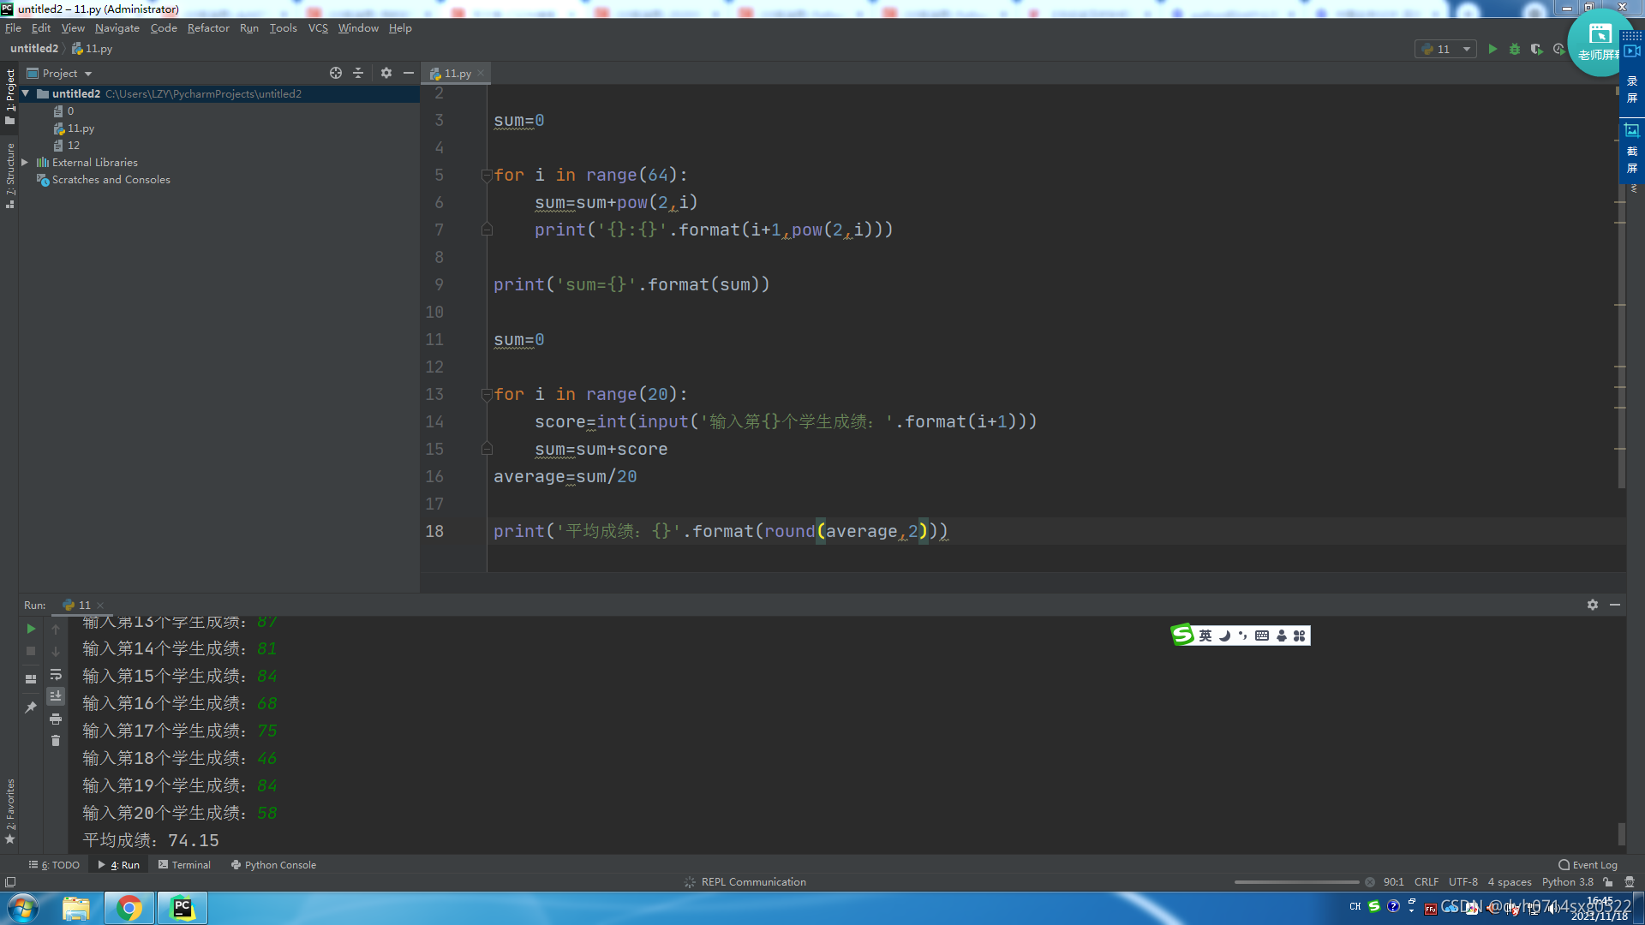The height and width of the screenshot is (925, 1645).
Task: Open file encoding UTF-8 selector
Action: [x=1463, y=882]
